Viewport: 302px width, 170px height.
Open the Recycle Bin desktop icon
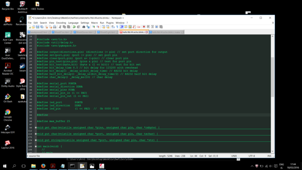pyautogui.click(x=8, y=6)
